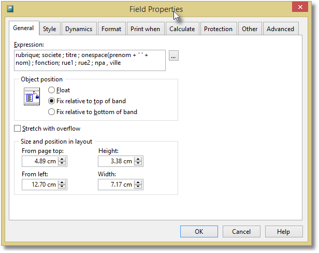
Task: Select Fix relative to top of band
Action: click(x=51, y=101)
